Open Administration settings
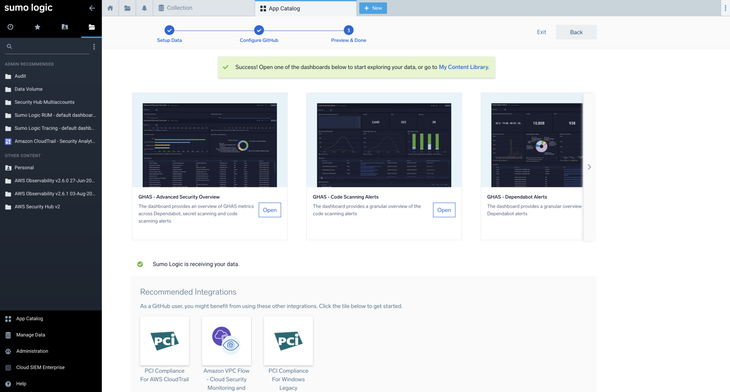Screen dimensions: 730x392 point(32,351)
